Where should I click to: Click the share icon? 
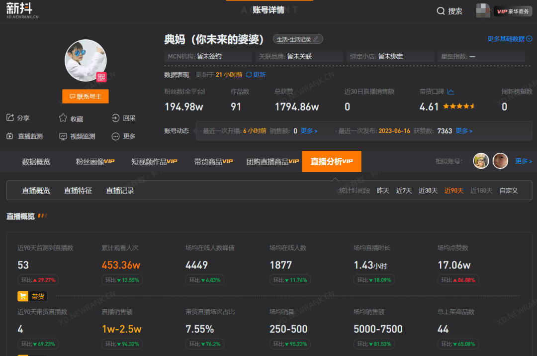10,118
